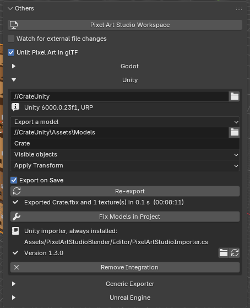Click the Unity importer, always installed text
The height and width of the screenshot is (308, 250).
tap(70, 231)
